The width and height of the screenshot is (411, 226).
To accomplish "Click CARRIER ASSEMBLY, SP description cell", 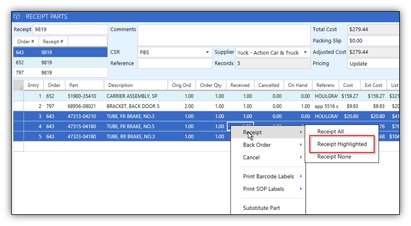I will pyautogui.click(x=135, y=96).
